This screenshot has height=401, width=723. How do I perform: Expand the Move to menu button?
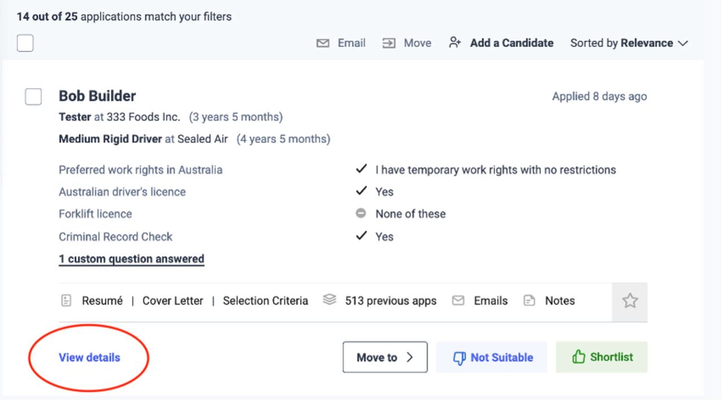click(385, 358)
